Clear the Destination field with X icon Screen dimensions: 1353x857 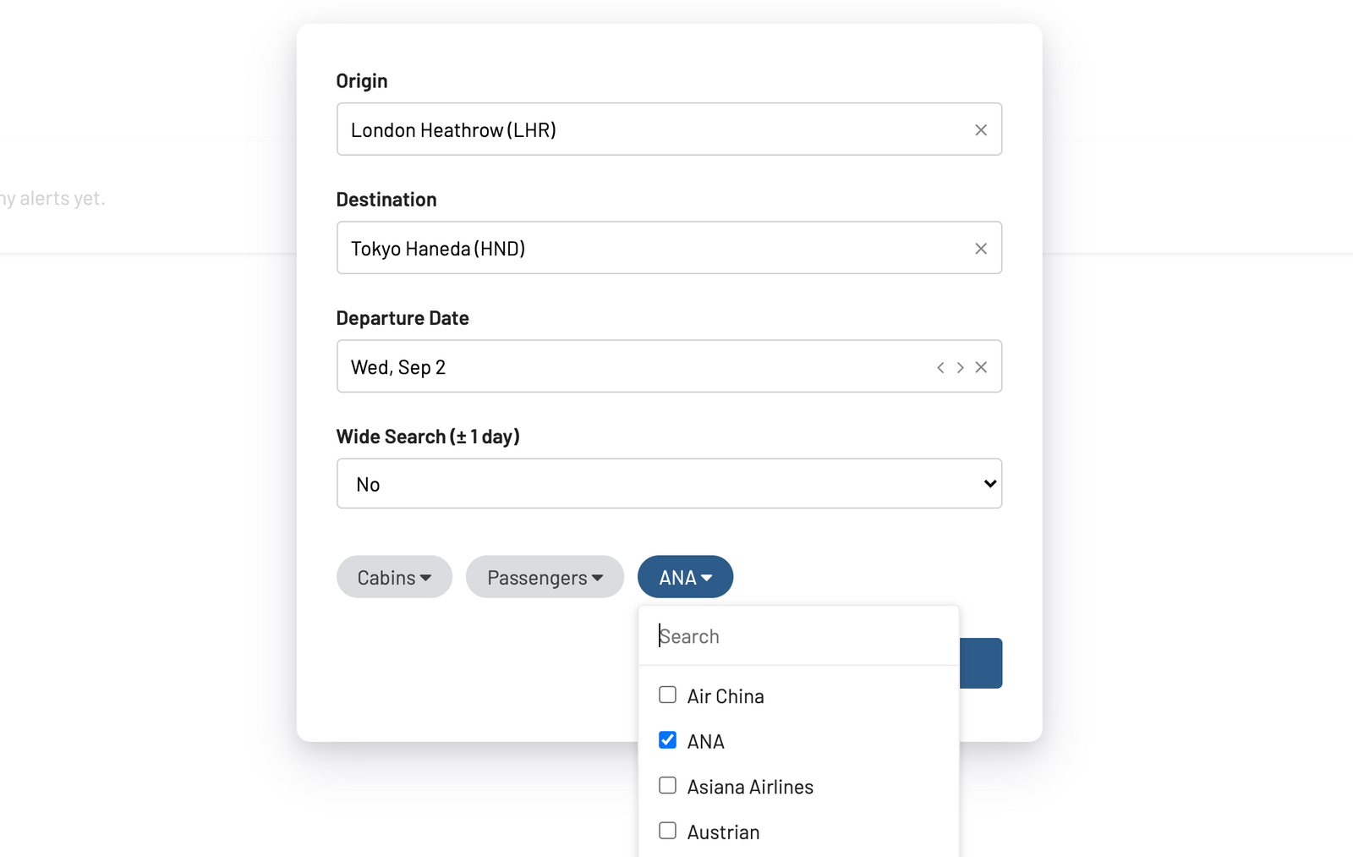[981, 249]
